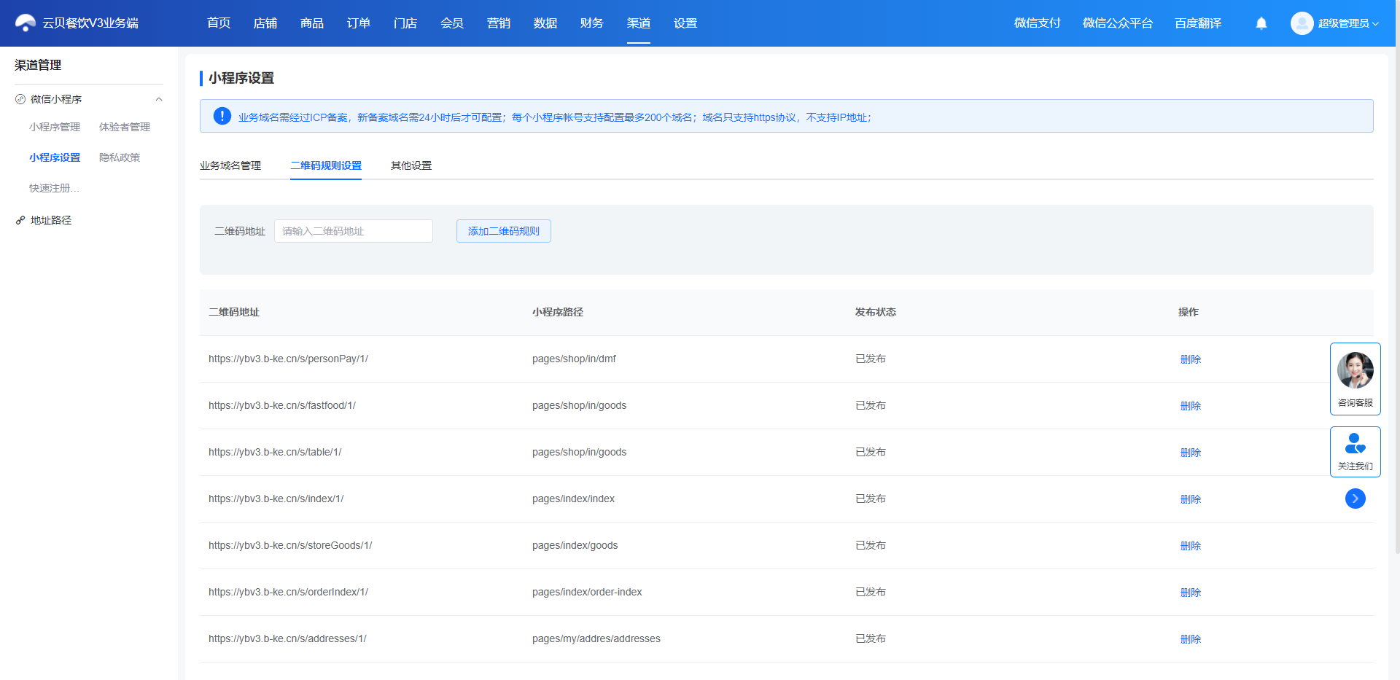Open the 超级管理员 dropdown arrow
1400x680 pixels.
point(1375,24)
